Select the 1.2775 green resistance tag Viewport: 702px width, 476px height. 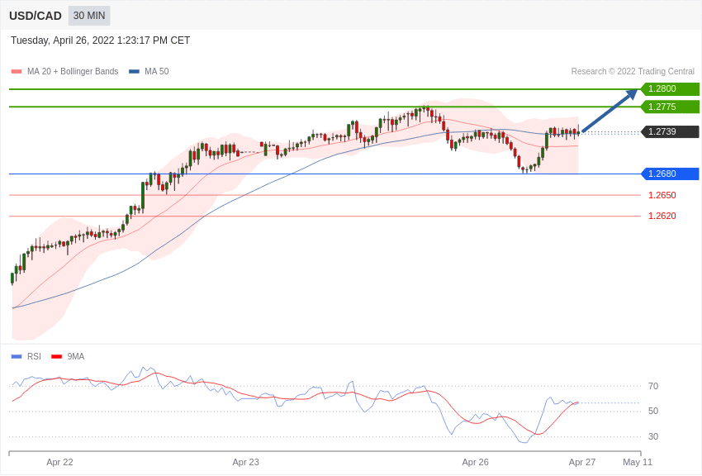[x=670, y=107]
